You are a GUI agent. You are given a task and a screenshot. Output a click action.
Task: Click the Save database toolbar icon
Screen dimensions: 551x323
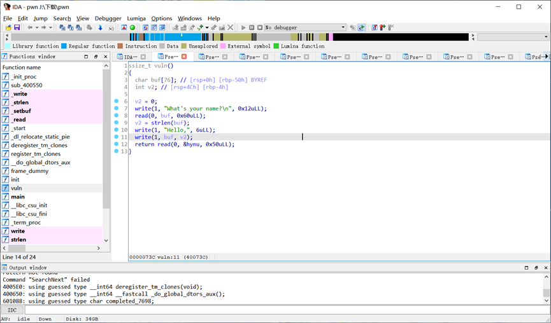[17, 28]
